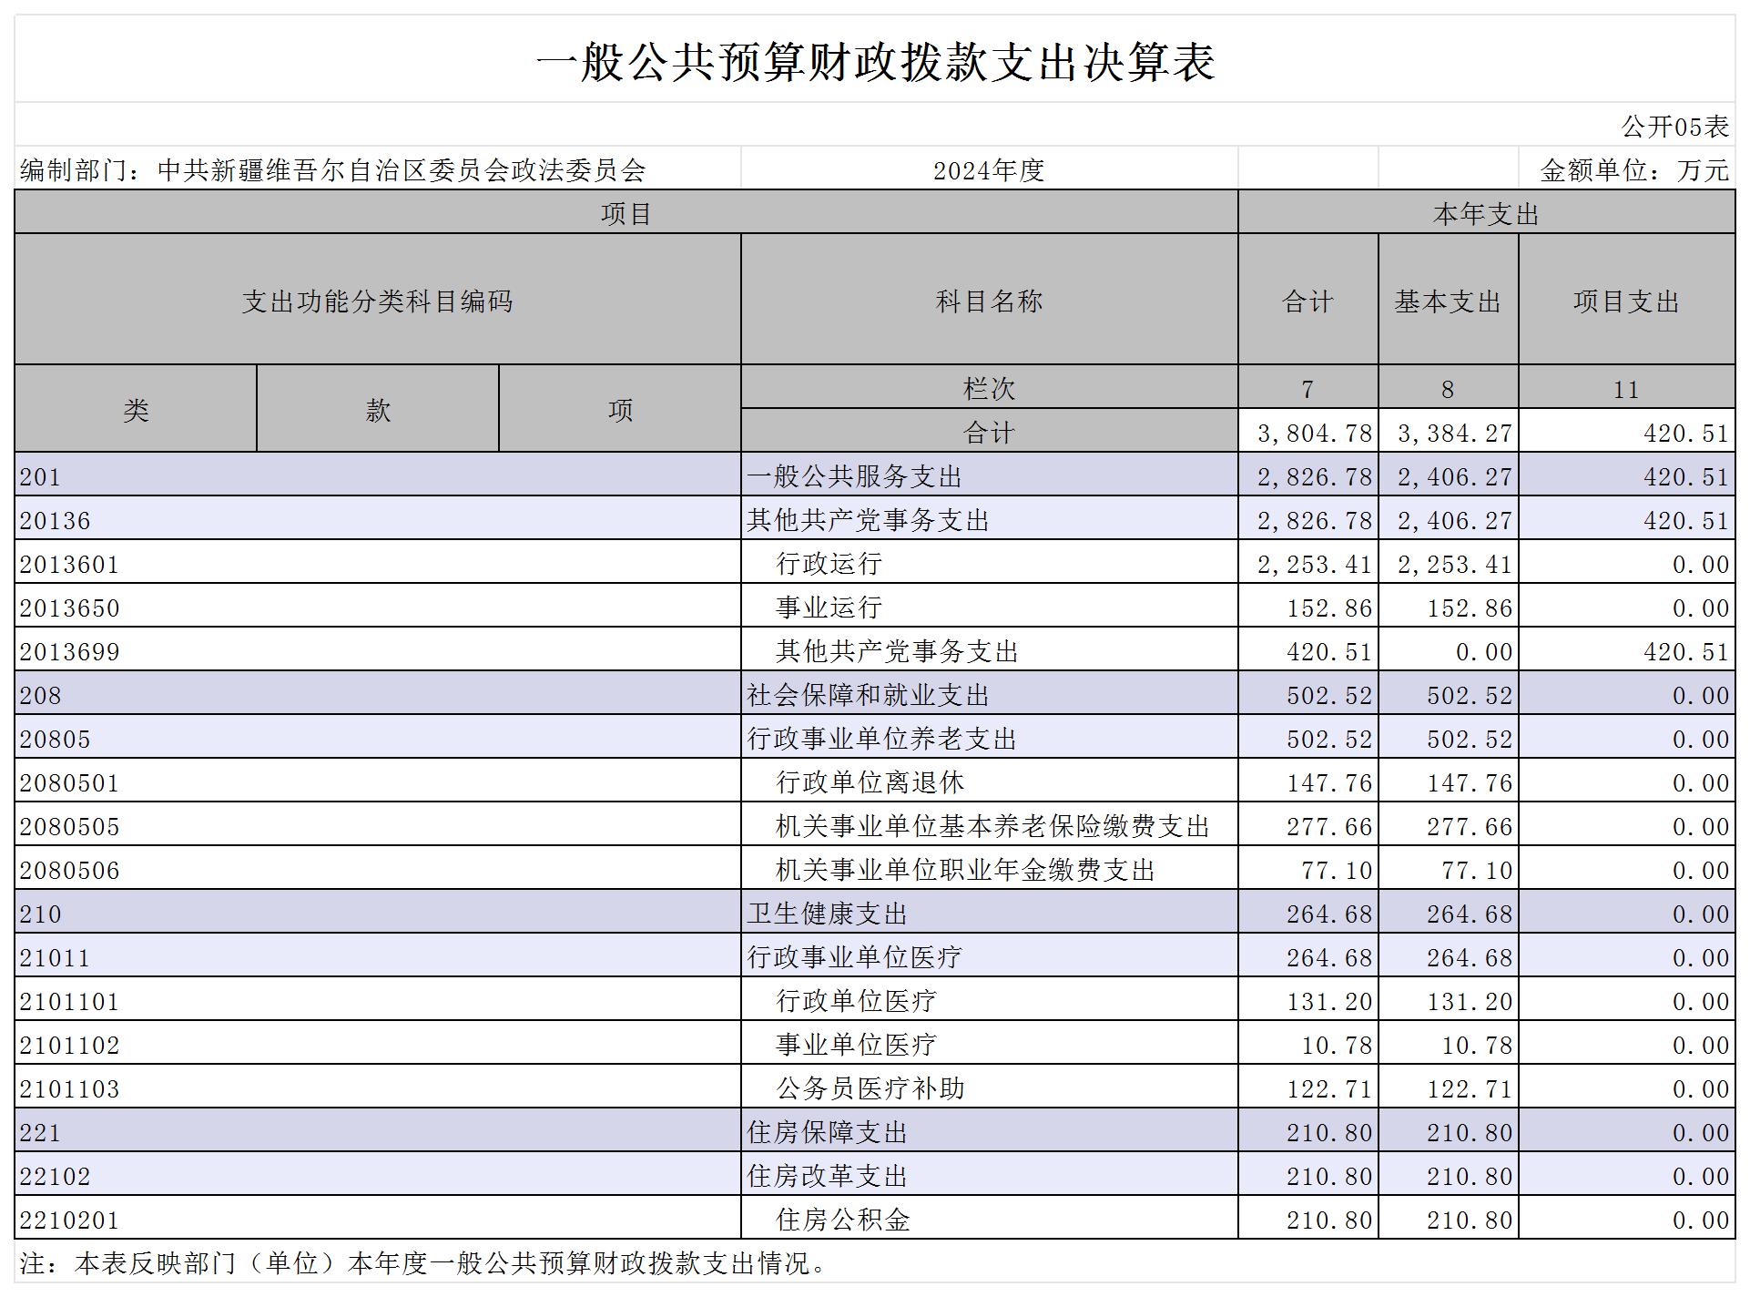This screenshot has height=1297, width=1750.
Task: Click the 编制部门 department cell
Action: point(333,170)
